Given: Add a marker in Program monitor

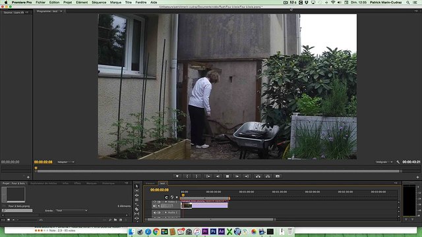Looking at the screenshot, I should point(177,176).
